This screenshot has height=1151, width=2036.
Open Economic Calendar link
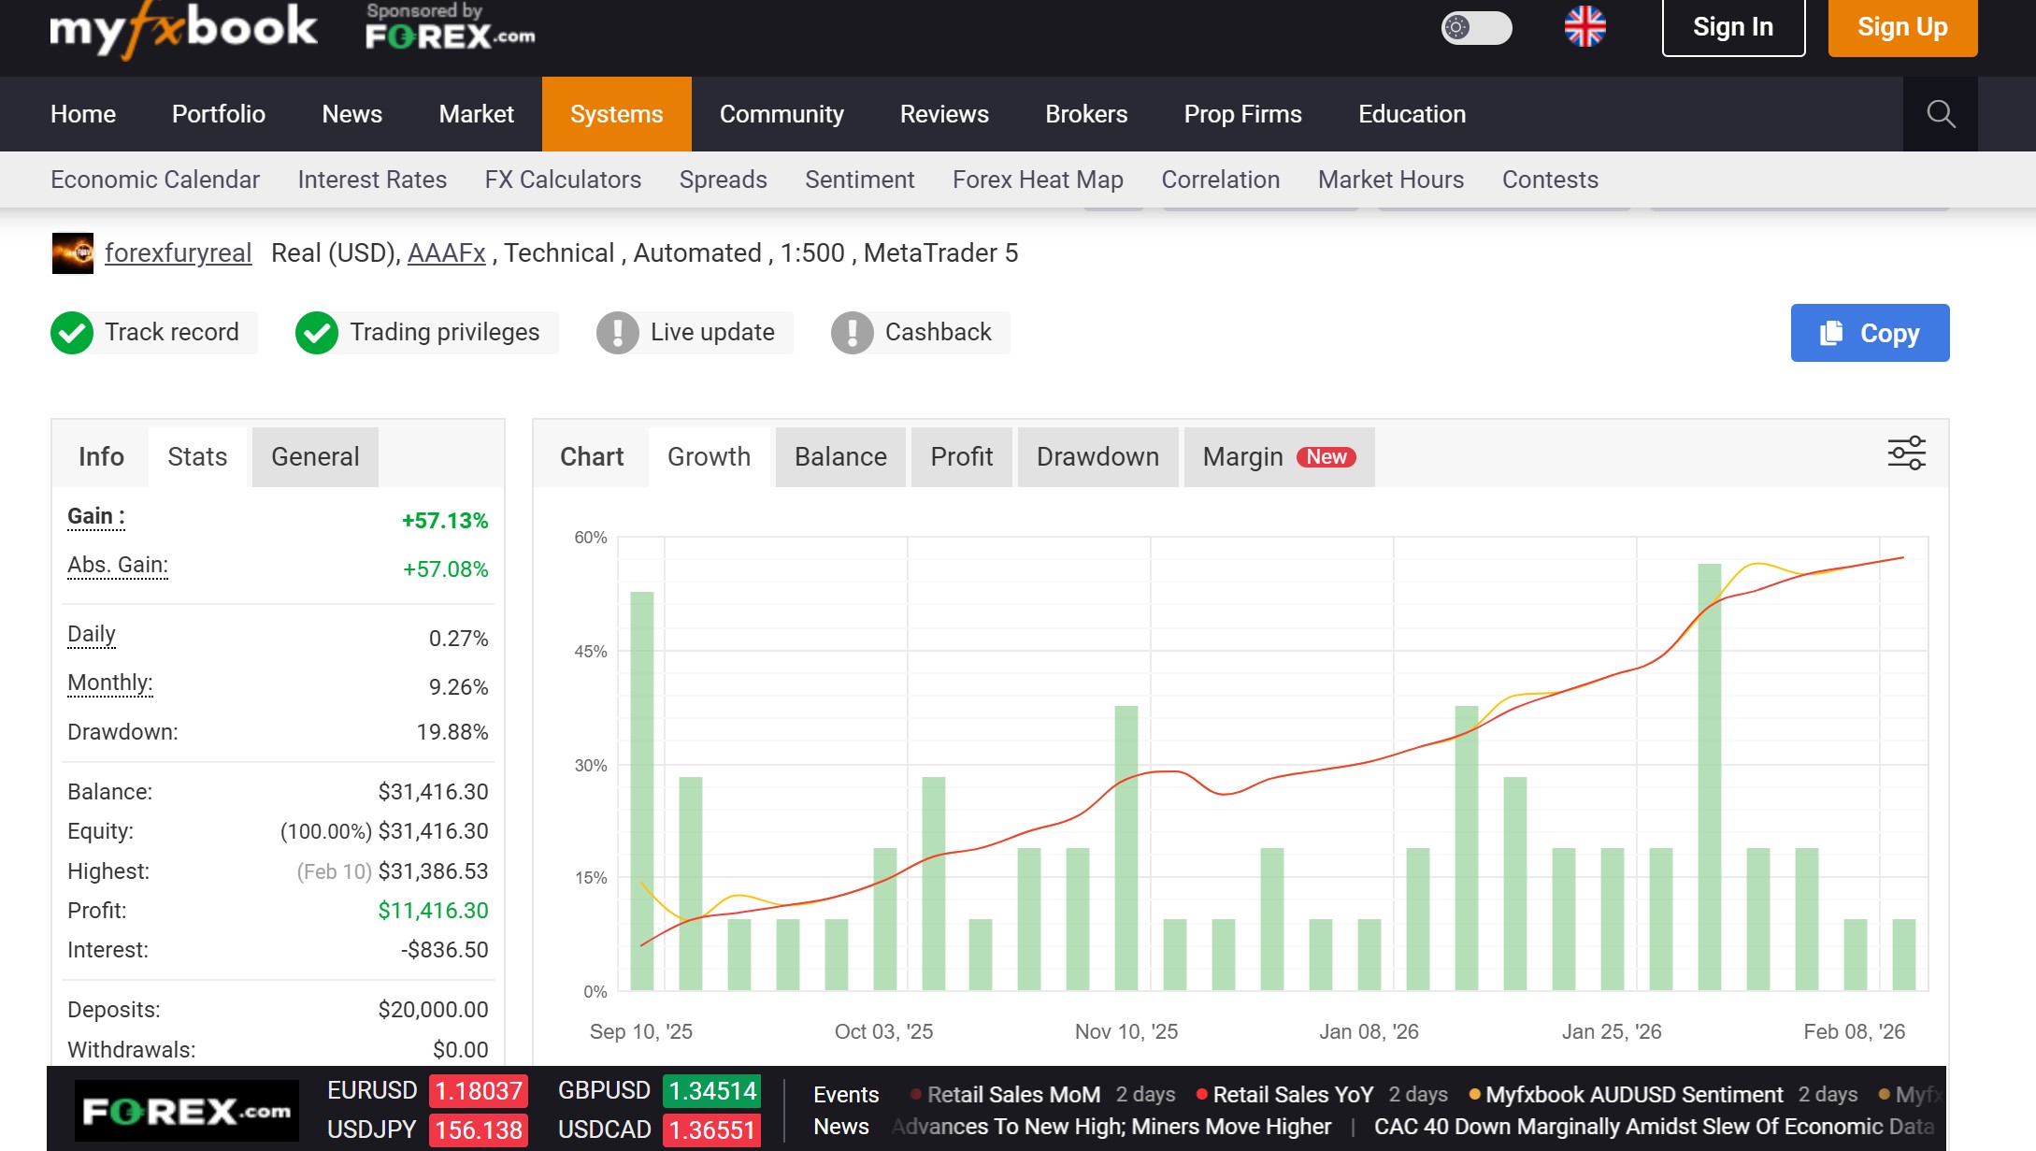155,180
